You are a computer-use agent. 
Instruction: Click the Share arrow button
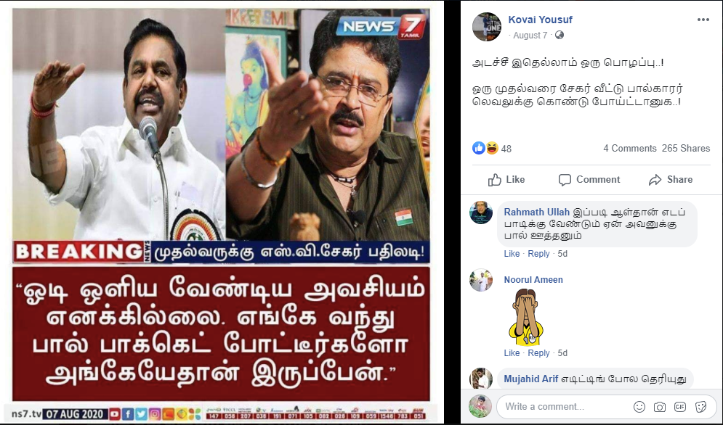click(x=671, y=180)
